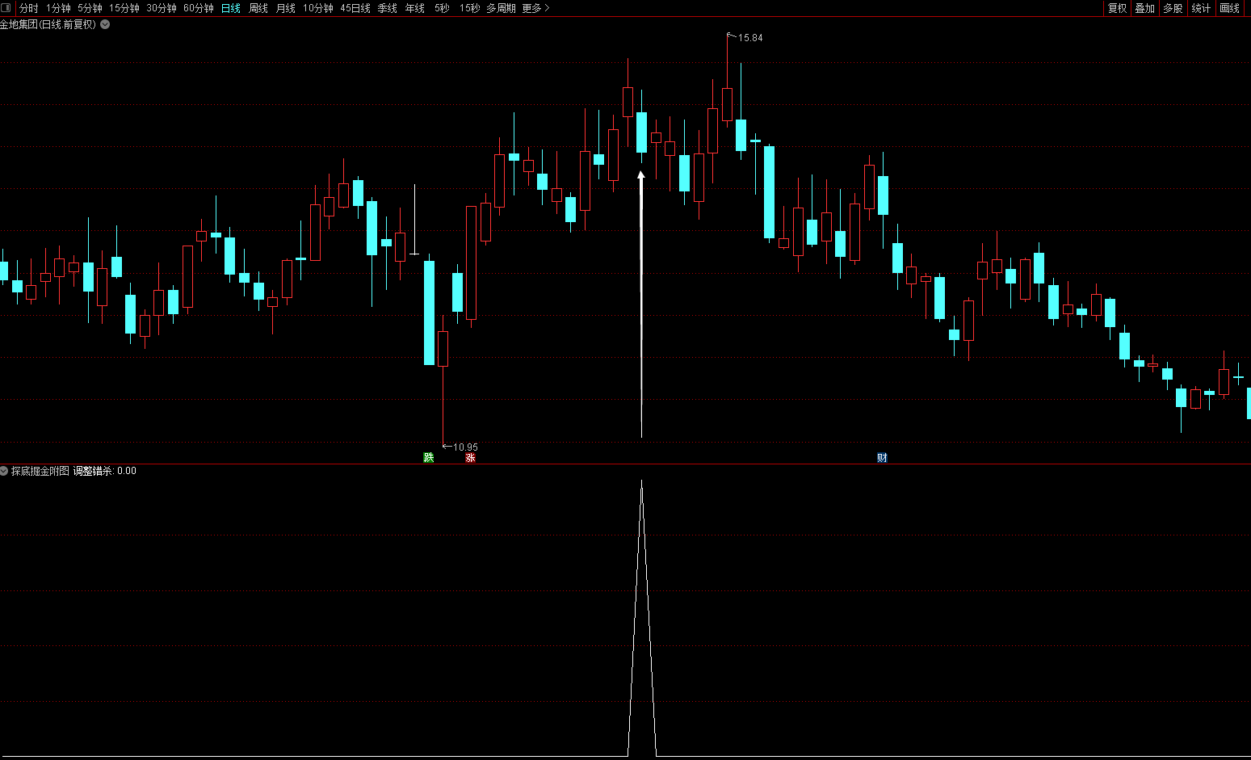Click the panel layout icon at top-left

coord(6,8)
